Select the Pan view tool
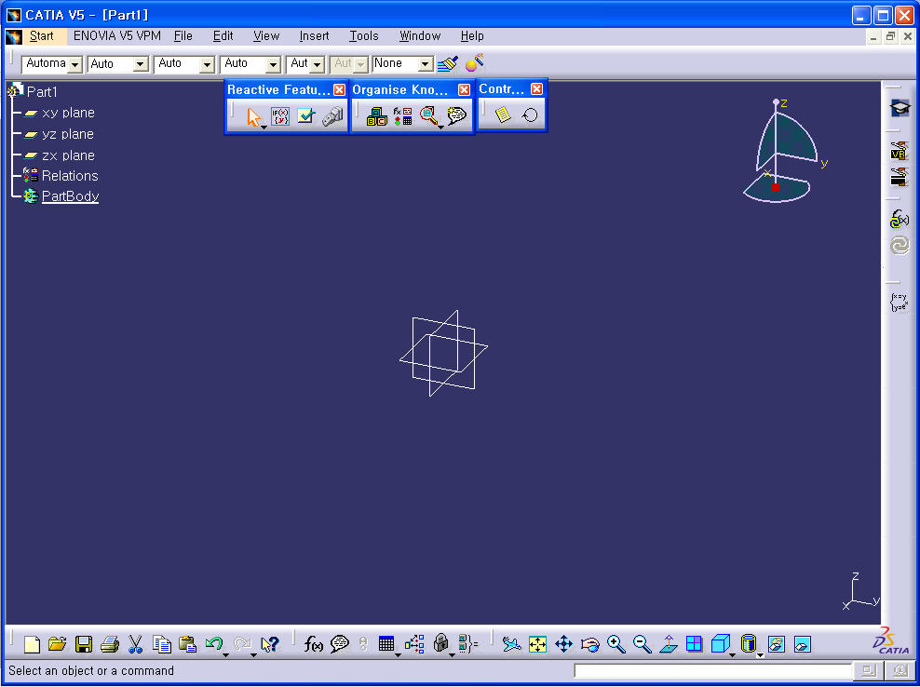 pyautogui.click(x=563, y=643)
